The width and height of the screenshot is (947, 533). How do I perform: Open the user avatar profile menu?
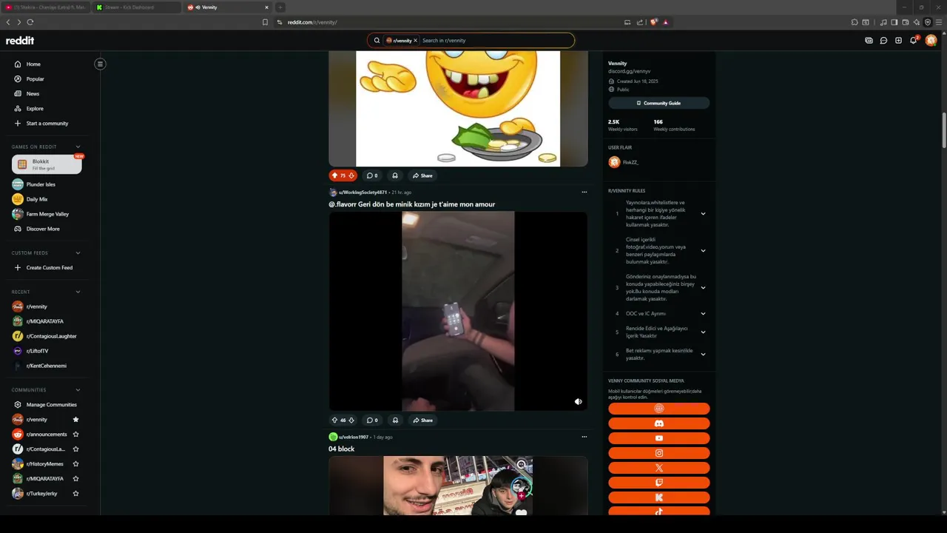[931, 41]
